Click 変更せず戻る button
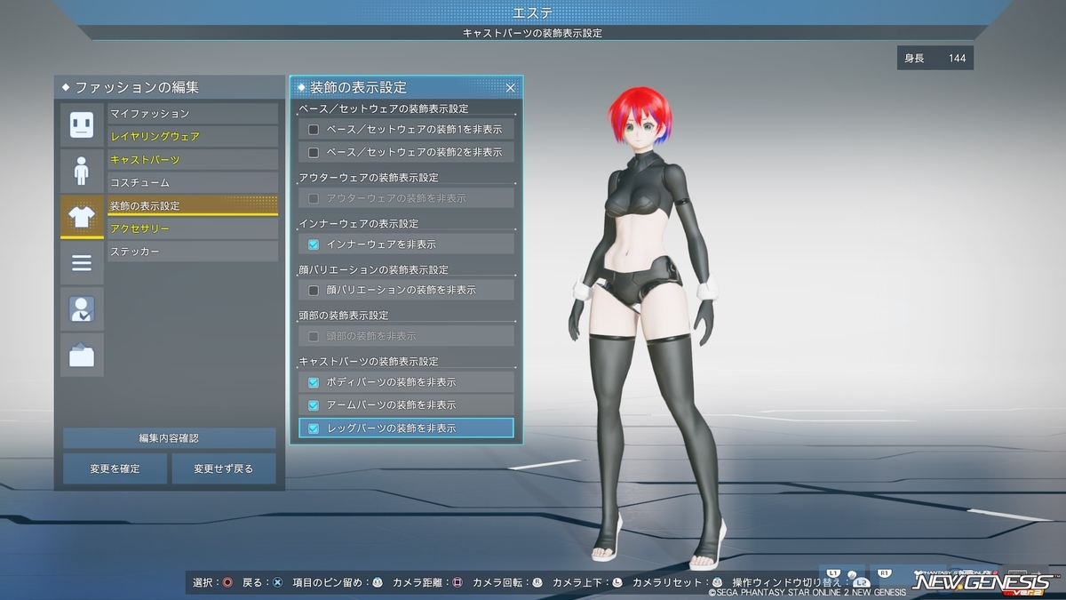Image resolution: width=1066 pixels, height=600 pixels. [x=224, y=468]
